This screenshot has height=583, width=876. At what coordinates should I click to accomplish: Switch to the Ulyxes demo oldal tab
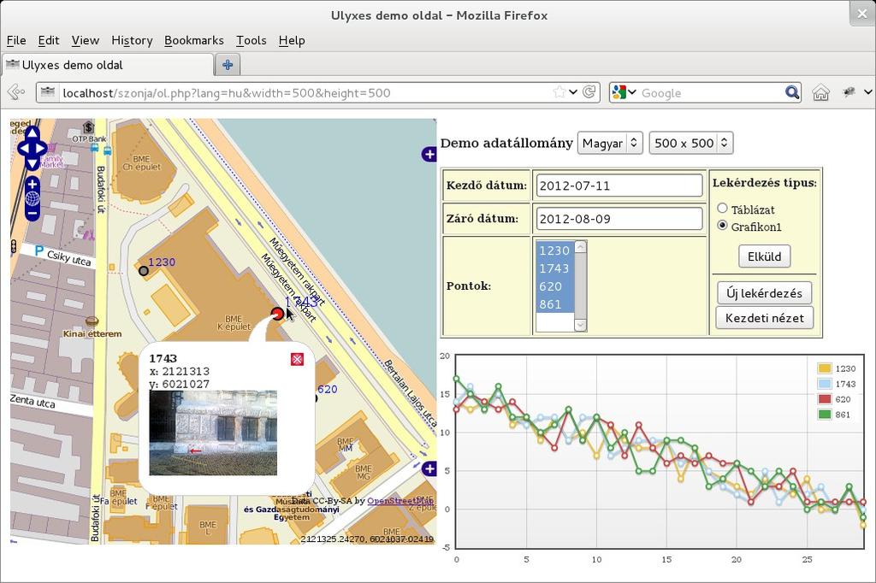pyautogui.click(x=107, y=65)
